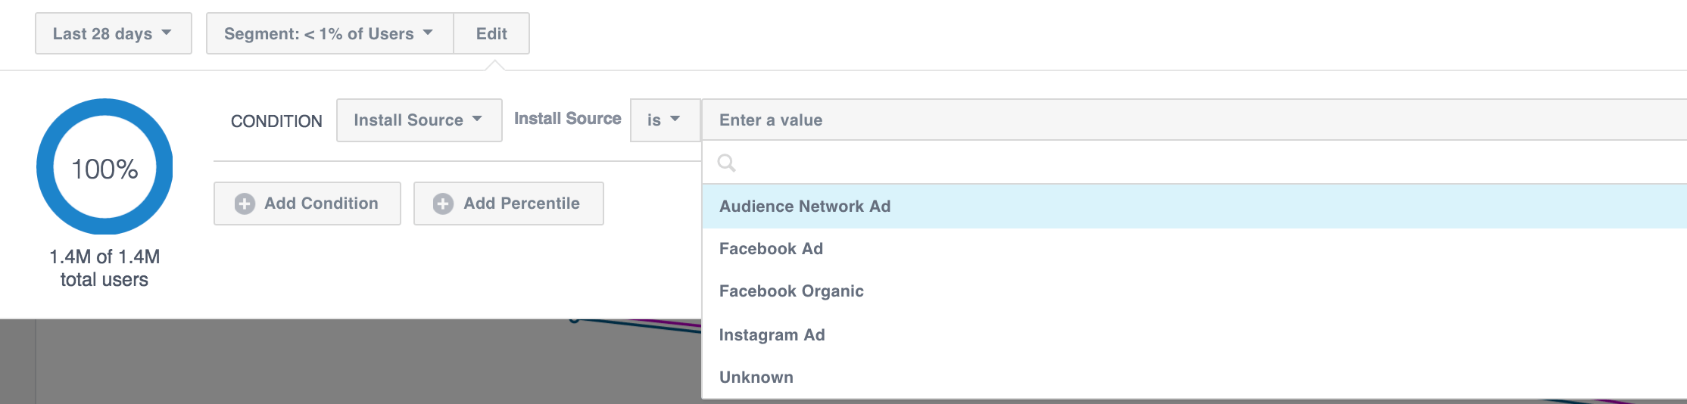Open the 'is' operator dropdown
This screenshot has width=1687, height=404.
pos(664,120)
